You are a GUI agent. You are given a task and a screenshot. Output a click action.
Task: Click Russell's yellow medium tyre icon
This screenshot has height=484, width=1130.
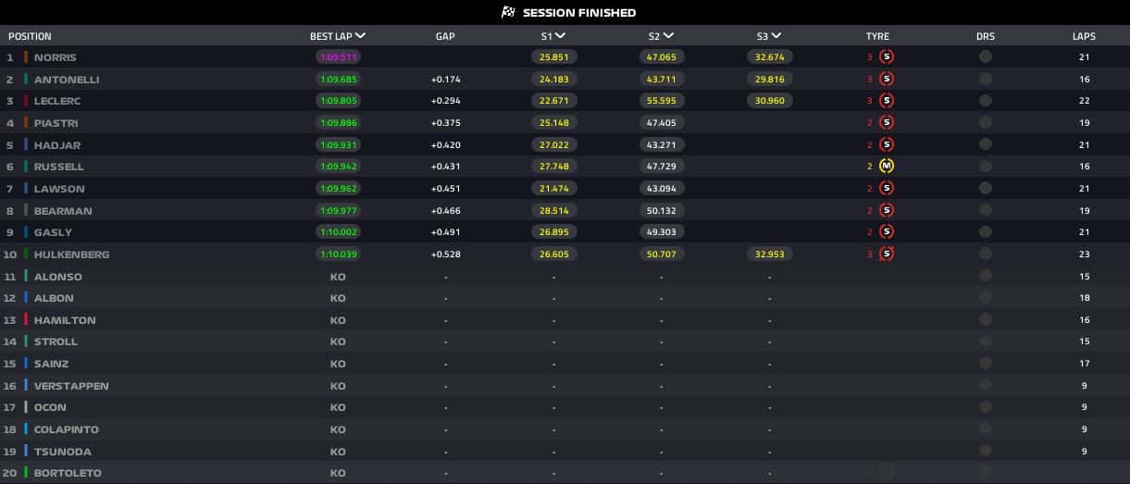(886, 167)
